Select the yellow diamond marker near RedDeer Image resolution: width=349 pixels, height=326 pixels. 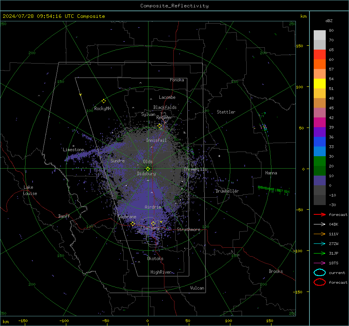pos(160,126)
